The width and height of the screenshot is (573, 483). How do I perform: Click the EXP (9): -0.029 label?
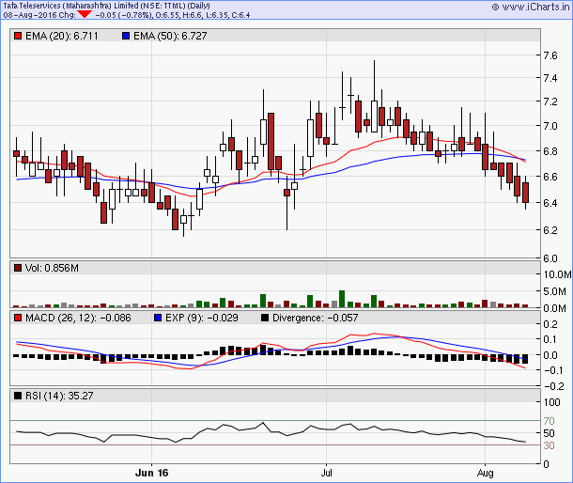[201, 319]
